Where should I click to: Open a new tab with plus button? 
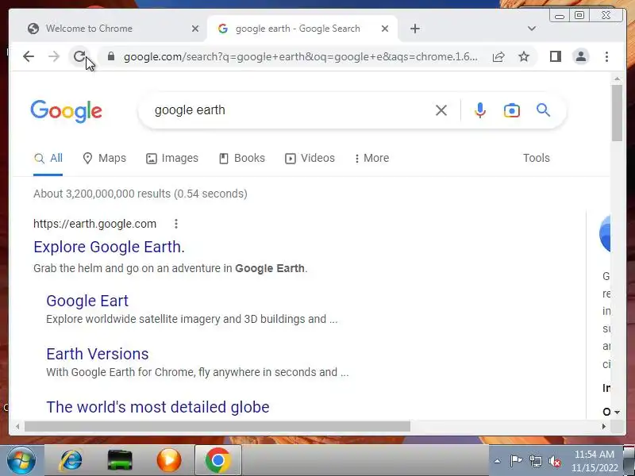pos(414,29)
